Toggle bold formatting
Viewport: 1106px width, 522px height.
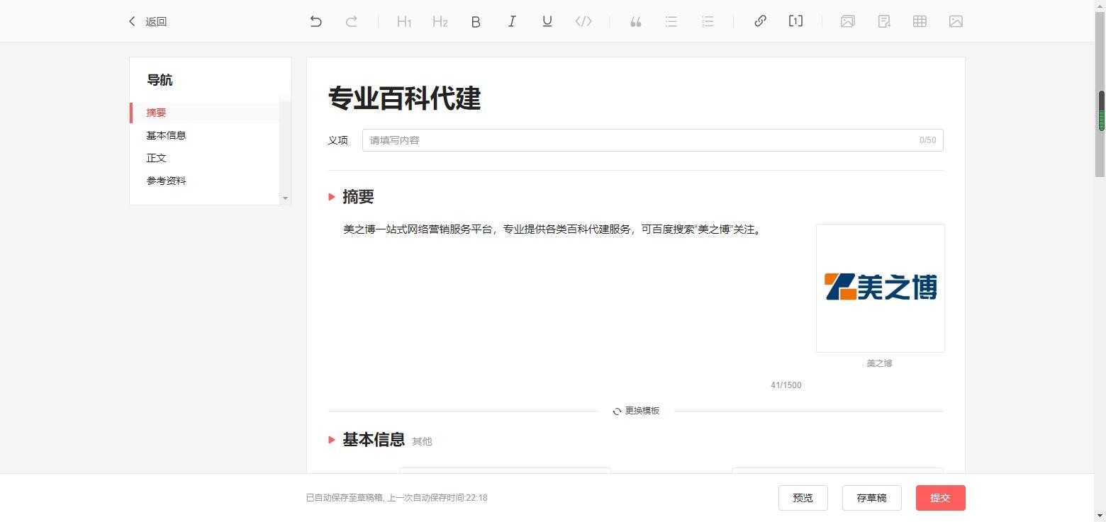(476, 21)
